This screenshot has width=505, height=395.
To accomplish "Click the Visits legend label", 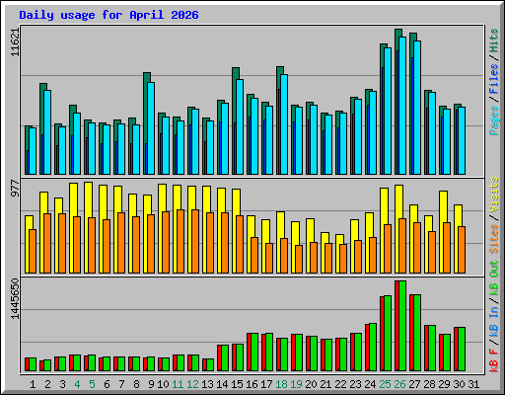I will (494, 195).
